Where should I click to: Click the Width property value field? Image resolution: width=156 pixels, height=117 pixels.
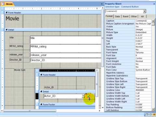pos(143,35)
